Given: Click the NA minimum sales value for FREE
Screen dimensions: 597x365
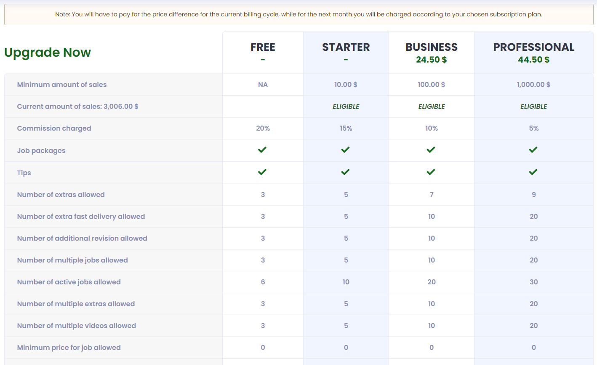Looking at the screenshot, I should click(x=263, y=85).
